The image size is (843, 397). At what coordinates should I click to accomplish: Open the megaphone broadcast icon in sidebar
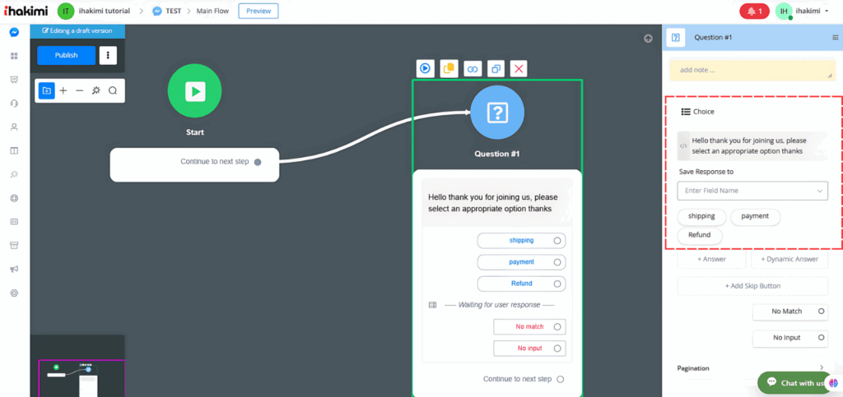coord(14,269)
